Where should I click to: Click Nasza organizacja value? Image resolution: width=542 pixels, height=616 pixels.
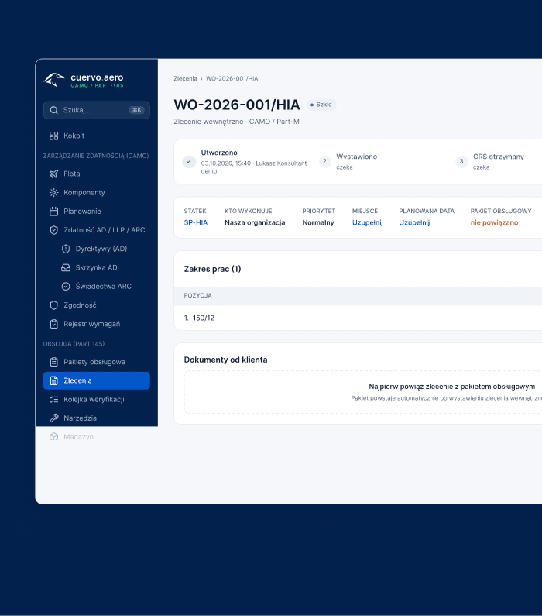point(255,222)
